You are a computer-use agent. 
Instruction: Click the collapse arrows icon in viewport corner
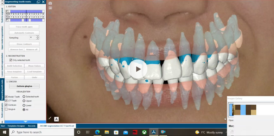click(50, 118)
